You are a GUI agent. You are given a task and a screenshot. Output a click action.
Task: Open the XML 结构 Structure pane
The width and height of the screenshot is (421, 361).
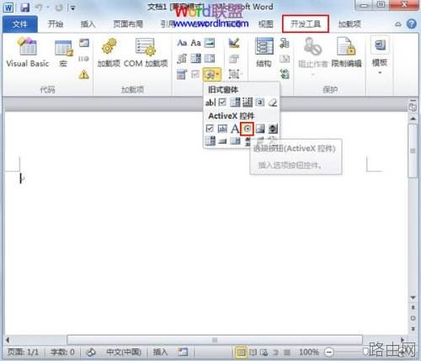[x=264, y=53]
